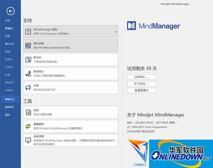Click the 工具 section heading
Image resolution: width=213 pixels, height=168 pixels.
pos(27,101)
